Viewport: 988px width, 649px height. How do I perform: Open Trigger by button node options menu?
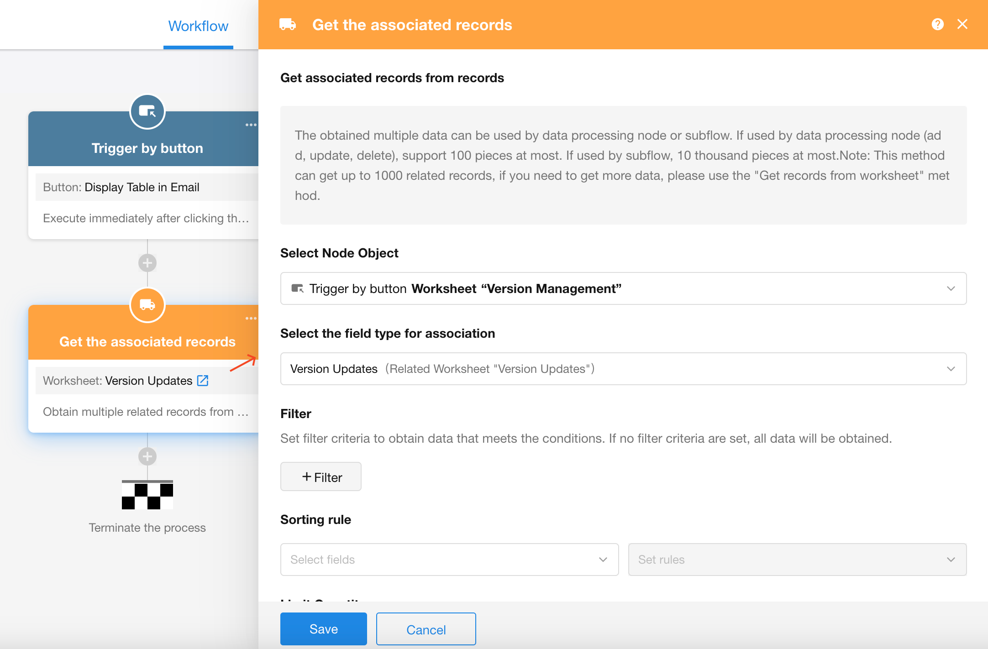(251, 125)
